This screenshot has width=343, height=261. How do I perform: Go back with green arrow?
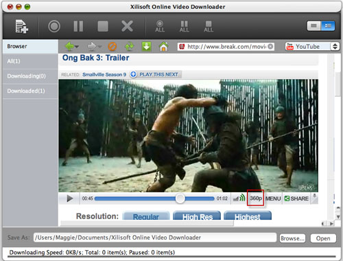[x=70, y=47]
